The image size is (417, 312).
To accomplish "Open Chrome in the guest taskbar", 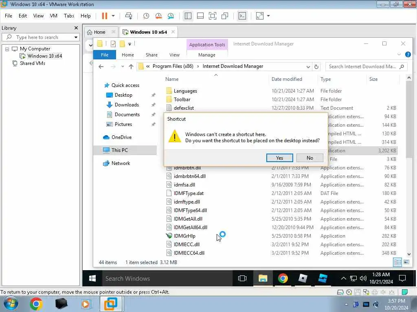I will point(283,279).
